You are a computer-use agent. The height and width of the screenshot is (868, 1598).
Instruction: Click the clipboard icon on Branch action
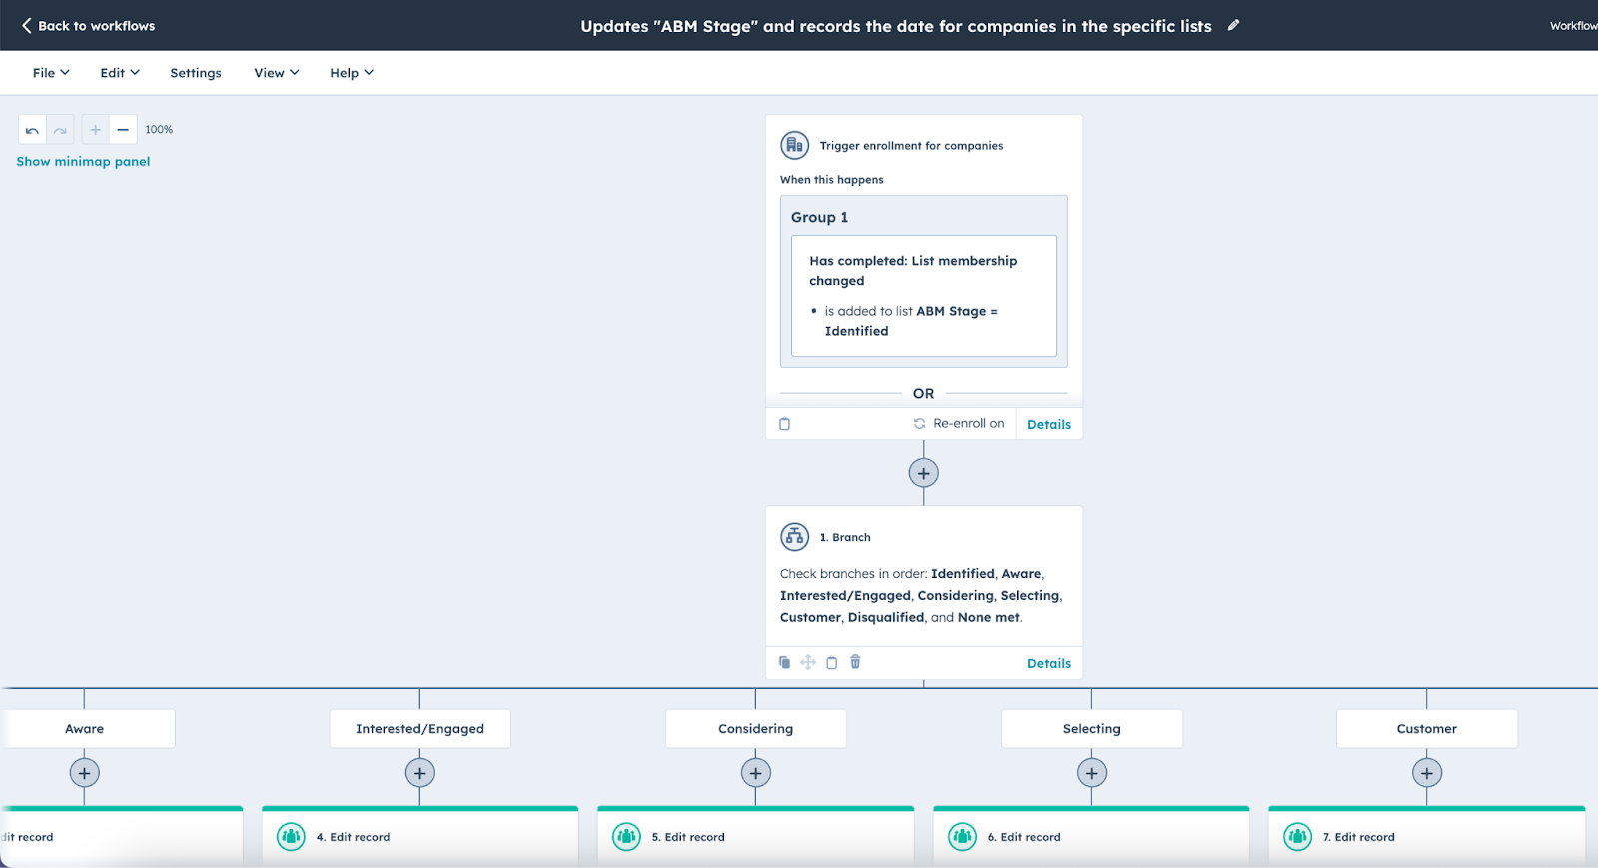831,662
